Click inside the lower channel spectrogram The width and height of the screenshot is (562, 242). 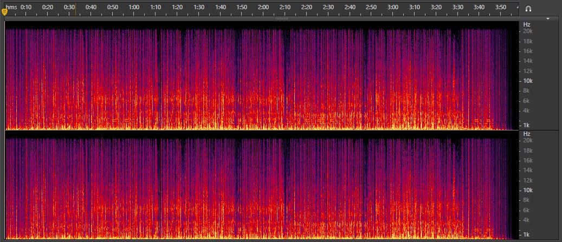(x=262, y=185)
